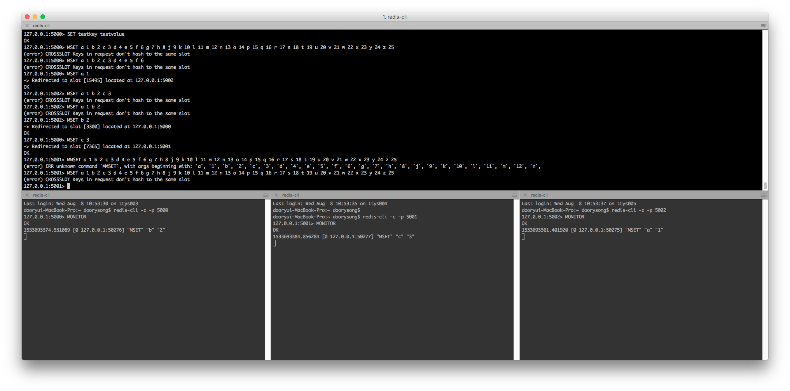Select the port 5000 pane's 'redis-cli' title
The image size is (790, 391).
click(41, 195)
